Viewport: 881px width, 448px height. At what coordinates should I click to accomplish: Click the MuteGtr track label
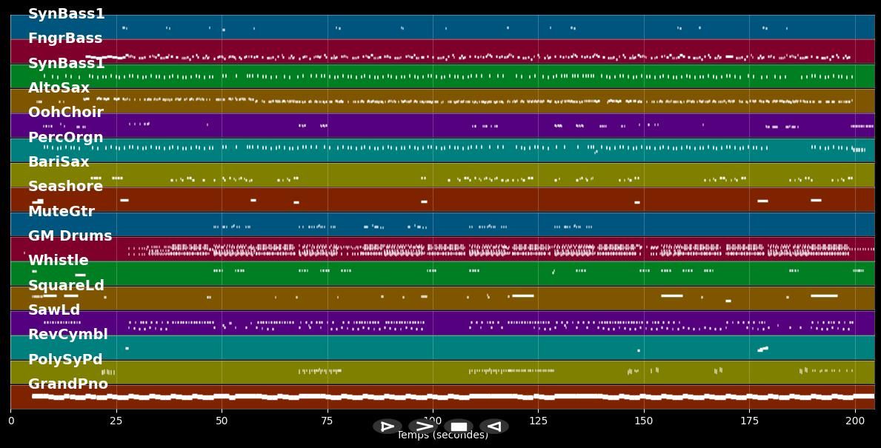point(61,212)
